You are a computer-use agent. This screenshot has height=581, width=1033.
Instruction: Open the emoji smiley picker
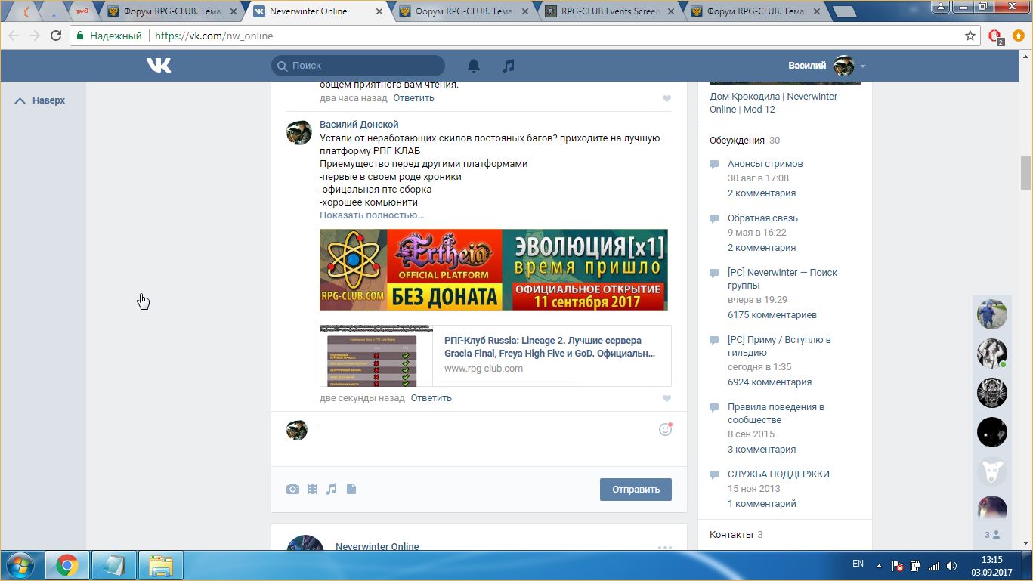tap(665, 429)
